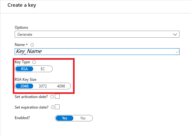Choose 3072 RSA key size
The width and height of the screenshot is (191, 137).
(x=43, y=86)
